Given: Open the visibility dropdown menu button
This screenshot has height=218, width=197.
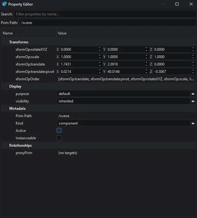Looking at the screenshot, I should pyautogui.click(x=193, y=101).
